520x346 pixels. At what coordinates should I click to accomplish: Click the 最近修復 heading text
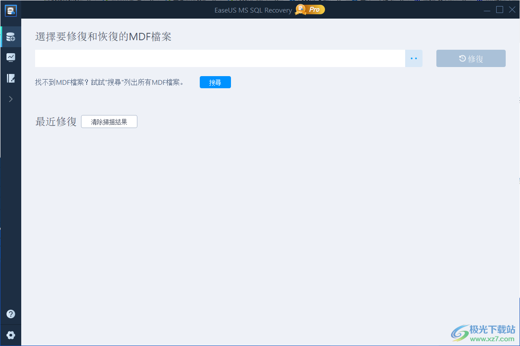click(56, 122)
